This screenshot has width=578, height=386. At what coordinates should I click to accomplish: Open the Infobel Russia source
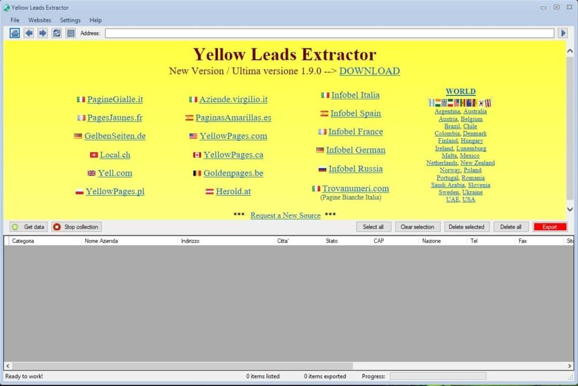(x=355, y=169)
